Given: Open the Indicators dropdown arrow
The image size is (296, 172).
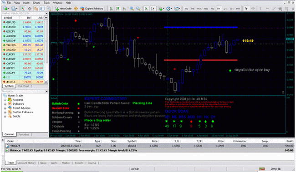Looking at the screenshot, I should point(163,9).
